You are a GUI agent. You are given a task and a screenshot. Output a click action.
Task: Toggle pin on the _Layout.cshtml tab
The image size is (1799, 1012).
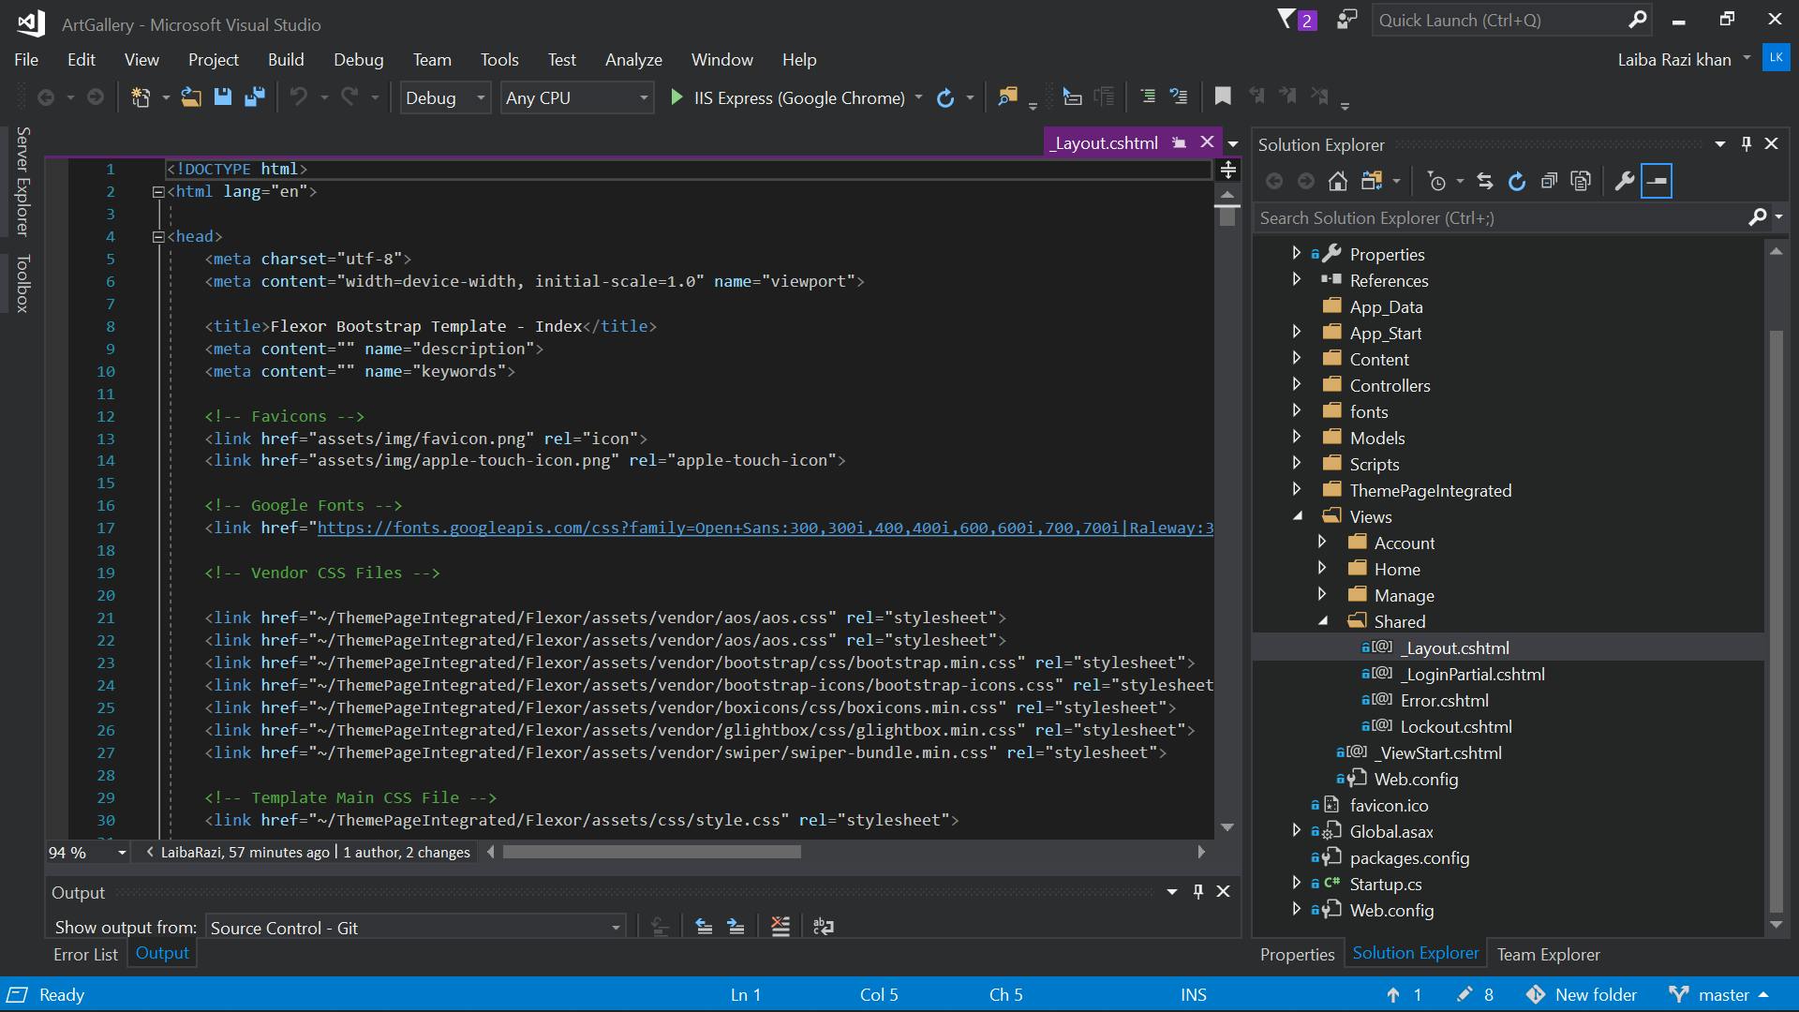point(1180,142)
